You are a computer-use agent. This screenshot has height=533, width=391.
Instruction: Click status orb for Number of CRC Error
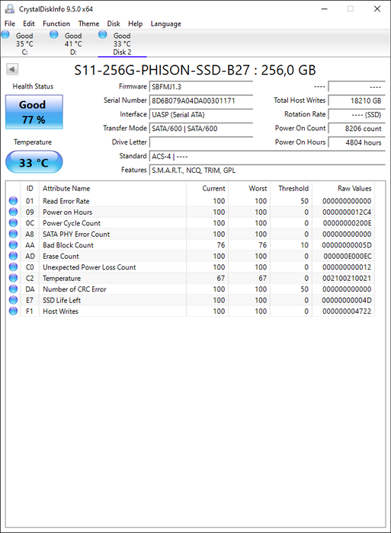(x=13, y=289)
